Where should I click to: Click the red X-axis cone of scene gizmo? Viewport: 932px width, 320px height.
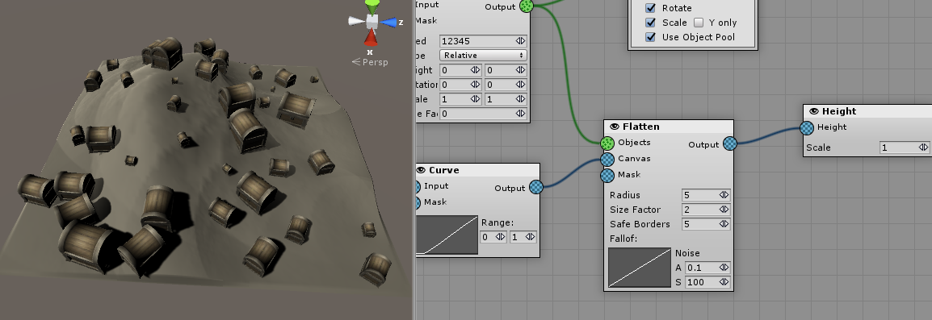coord(371,37)
